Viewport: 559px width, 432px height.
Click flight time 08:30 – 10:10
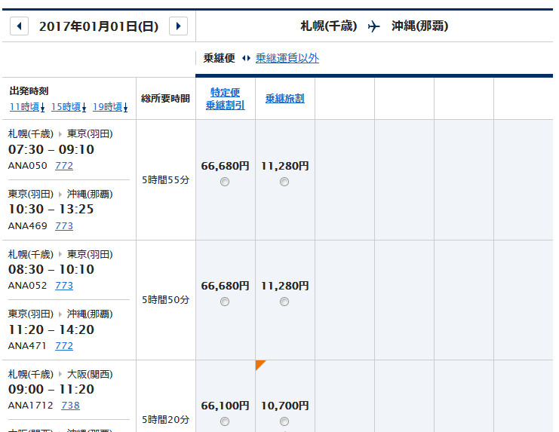coord(51,269)
